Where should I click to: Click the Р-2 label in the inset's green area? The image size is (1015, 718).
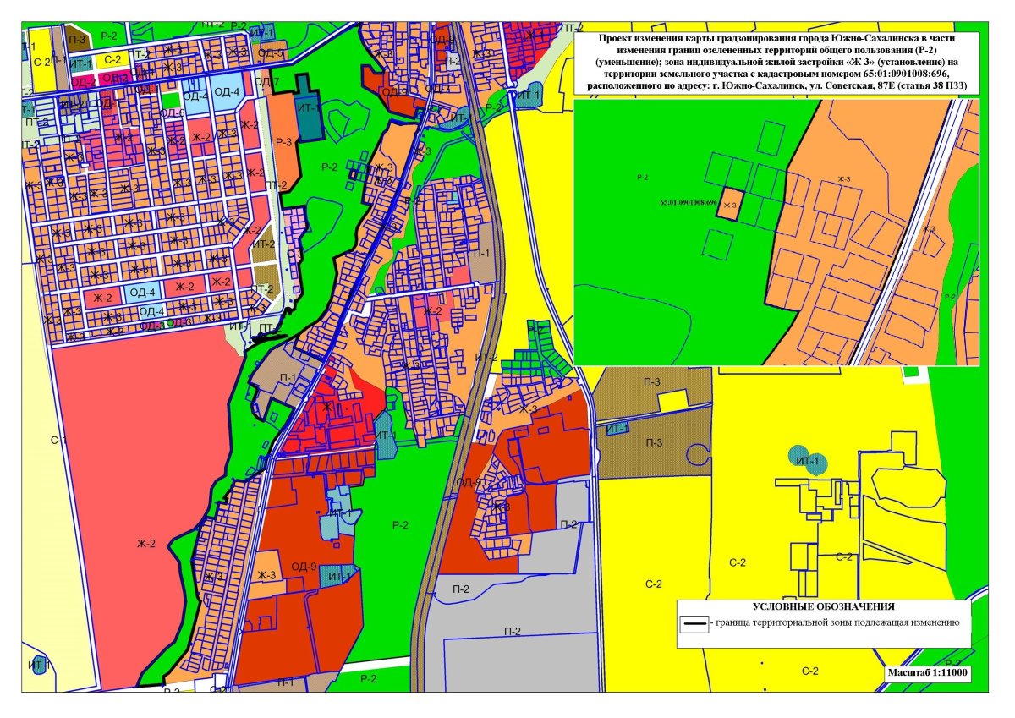(x=640, y=178)
